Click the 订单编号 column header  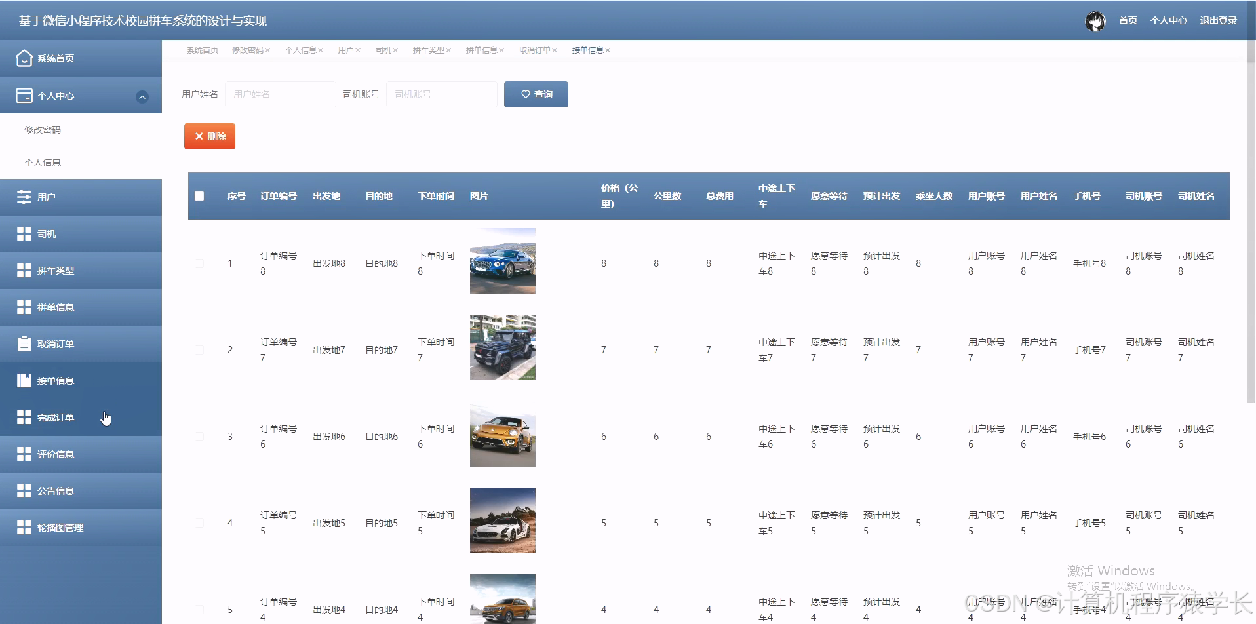279,196
